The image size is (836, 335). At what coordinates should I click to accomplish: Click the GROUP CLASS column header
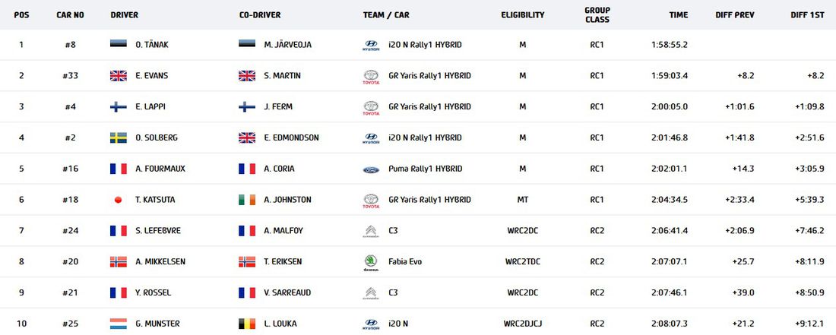(597, 15)
